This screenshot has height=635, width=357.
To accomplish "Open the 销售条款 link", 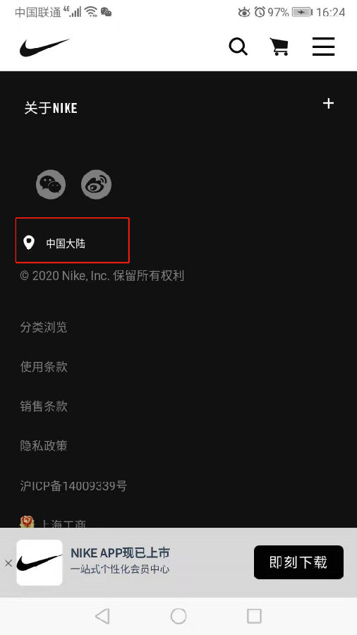I will pyautogui.click(x=44, y=406).
